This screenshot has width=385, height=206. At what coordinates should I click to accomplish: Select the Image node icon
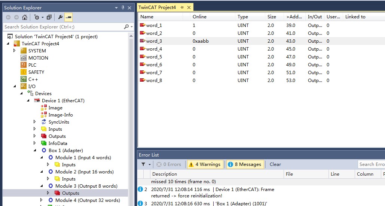pyautogui.click(x=44, y=107)
